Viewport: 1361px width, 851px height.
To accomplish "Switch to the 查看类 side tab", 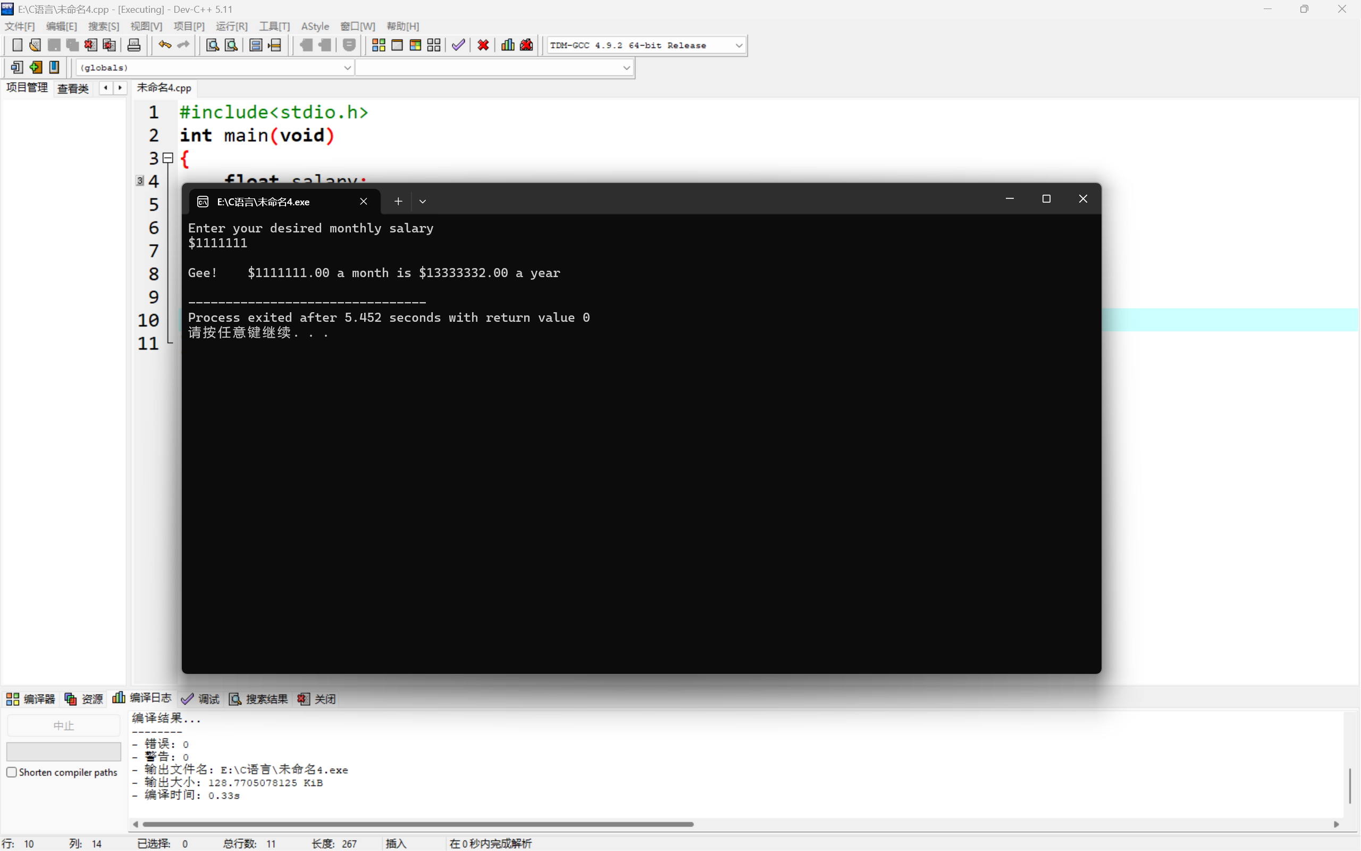I will pyautogui.click(x=72, y=88).
